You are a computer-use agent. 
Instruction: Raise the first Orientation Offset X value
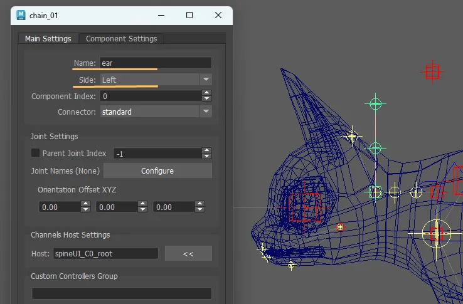84,204
